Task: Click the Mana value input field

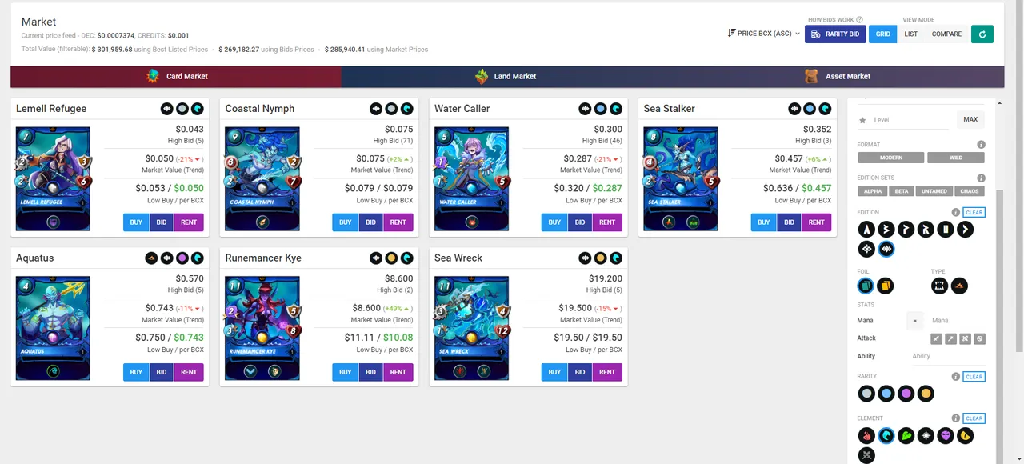Action: coord(957,321)
